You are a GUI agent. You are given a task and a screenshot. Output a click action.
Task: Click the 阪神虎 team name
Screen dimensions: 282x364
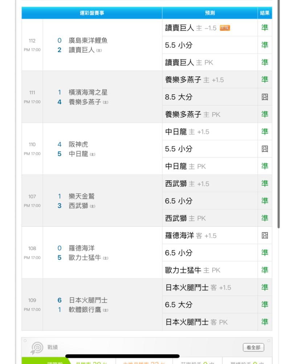click(x=78, y=144)
